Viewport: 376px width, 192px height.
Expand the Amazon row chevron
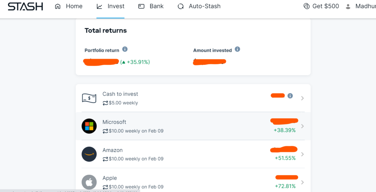coord(303,154)
